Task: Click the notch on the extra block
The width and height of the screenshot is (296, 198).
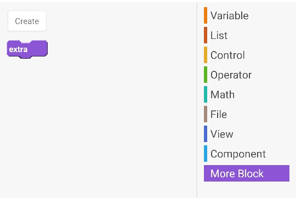Action: 25,42
